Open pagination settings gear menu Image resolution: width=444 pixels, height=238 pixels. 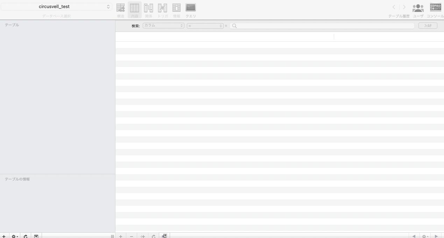click(x=425, y=236)
